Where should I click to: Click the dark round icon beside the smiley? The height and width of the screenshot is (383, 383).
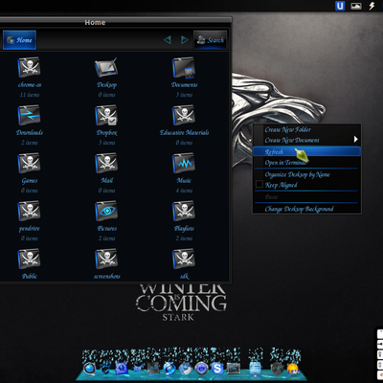click(x=277, y=369)
